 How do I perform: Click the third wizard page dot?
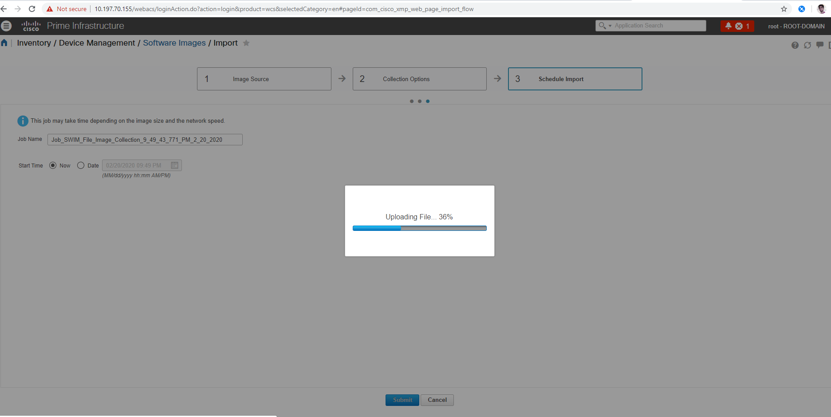428,101
